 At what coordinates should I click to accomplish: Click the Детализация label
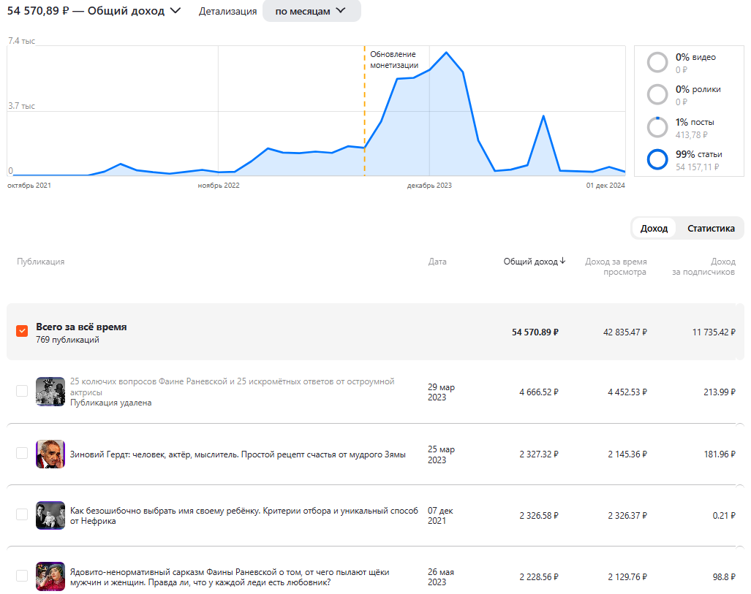(227, 11)
